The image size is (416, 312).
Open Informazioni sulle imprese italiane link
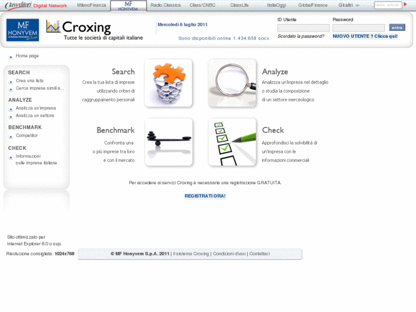tap(36, 159)
